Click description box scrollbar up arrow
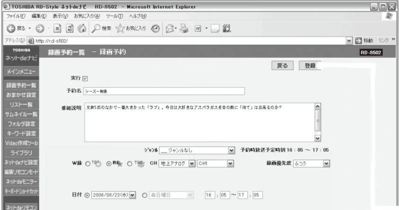399x210 pixels. tap(318, 106)
